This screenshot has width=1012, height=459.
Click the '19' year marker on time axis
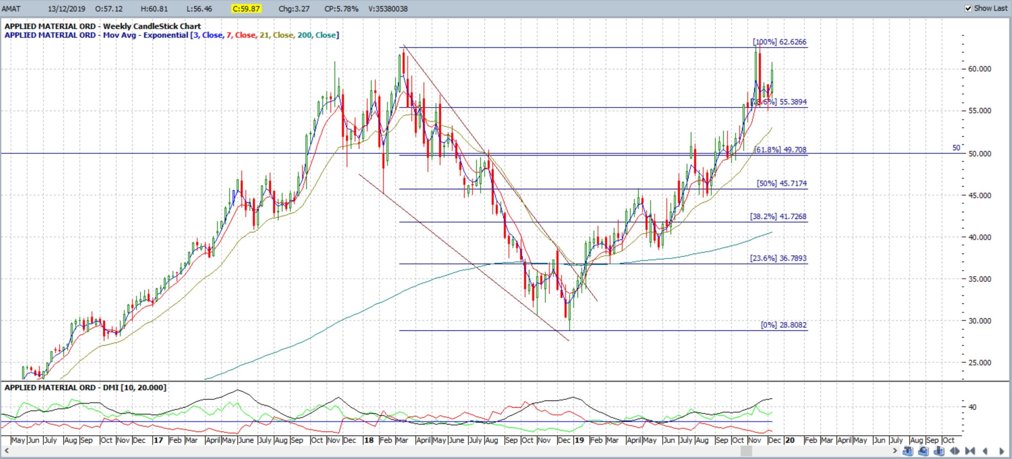coord(579,440)
